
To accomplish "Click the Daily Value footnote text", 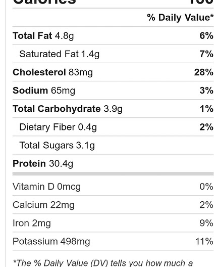I will (103, 263).
